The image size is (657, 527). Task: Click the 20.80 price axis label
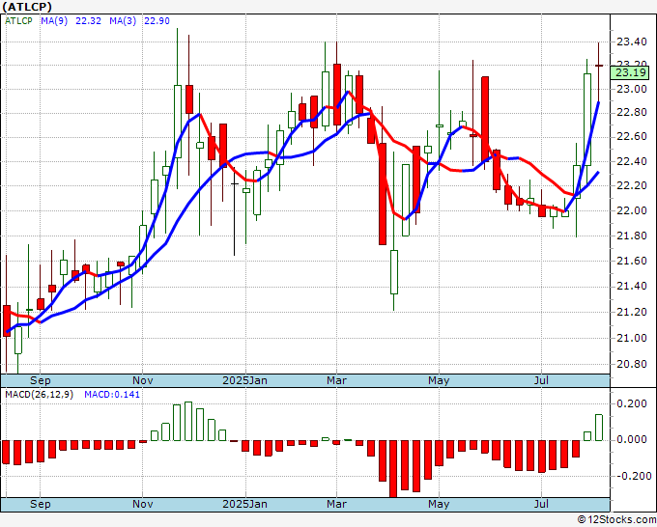click(631, 364)
